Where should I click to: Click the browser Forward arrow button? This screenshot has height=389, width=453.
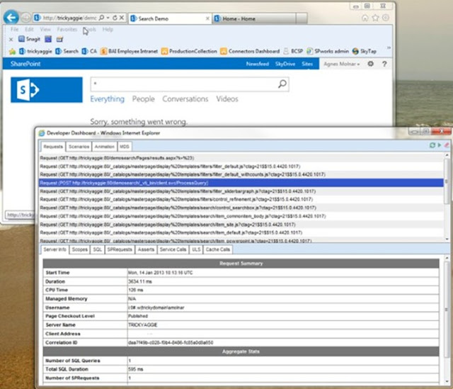click(25, 18)
